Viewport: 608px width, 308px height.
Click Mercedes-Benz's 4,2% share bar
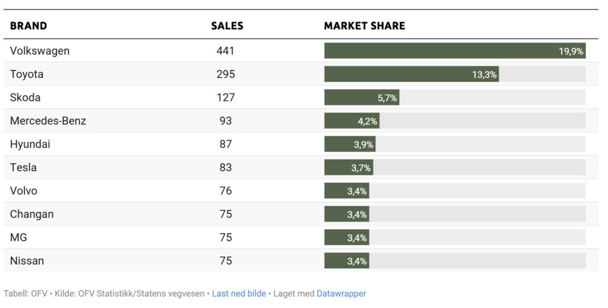351,121
